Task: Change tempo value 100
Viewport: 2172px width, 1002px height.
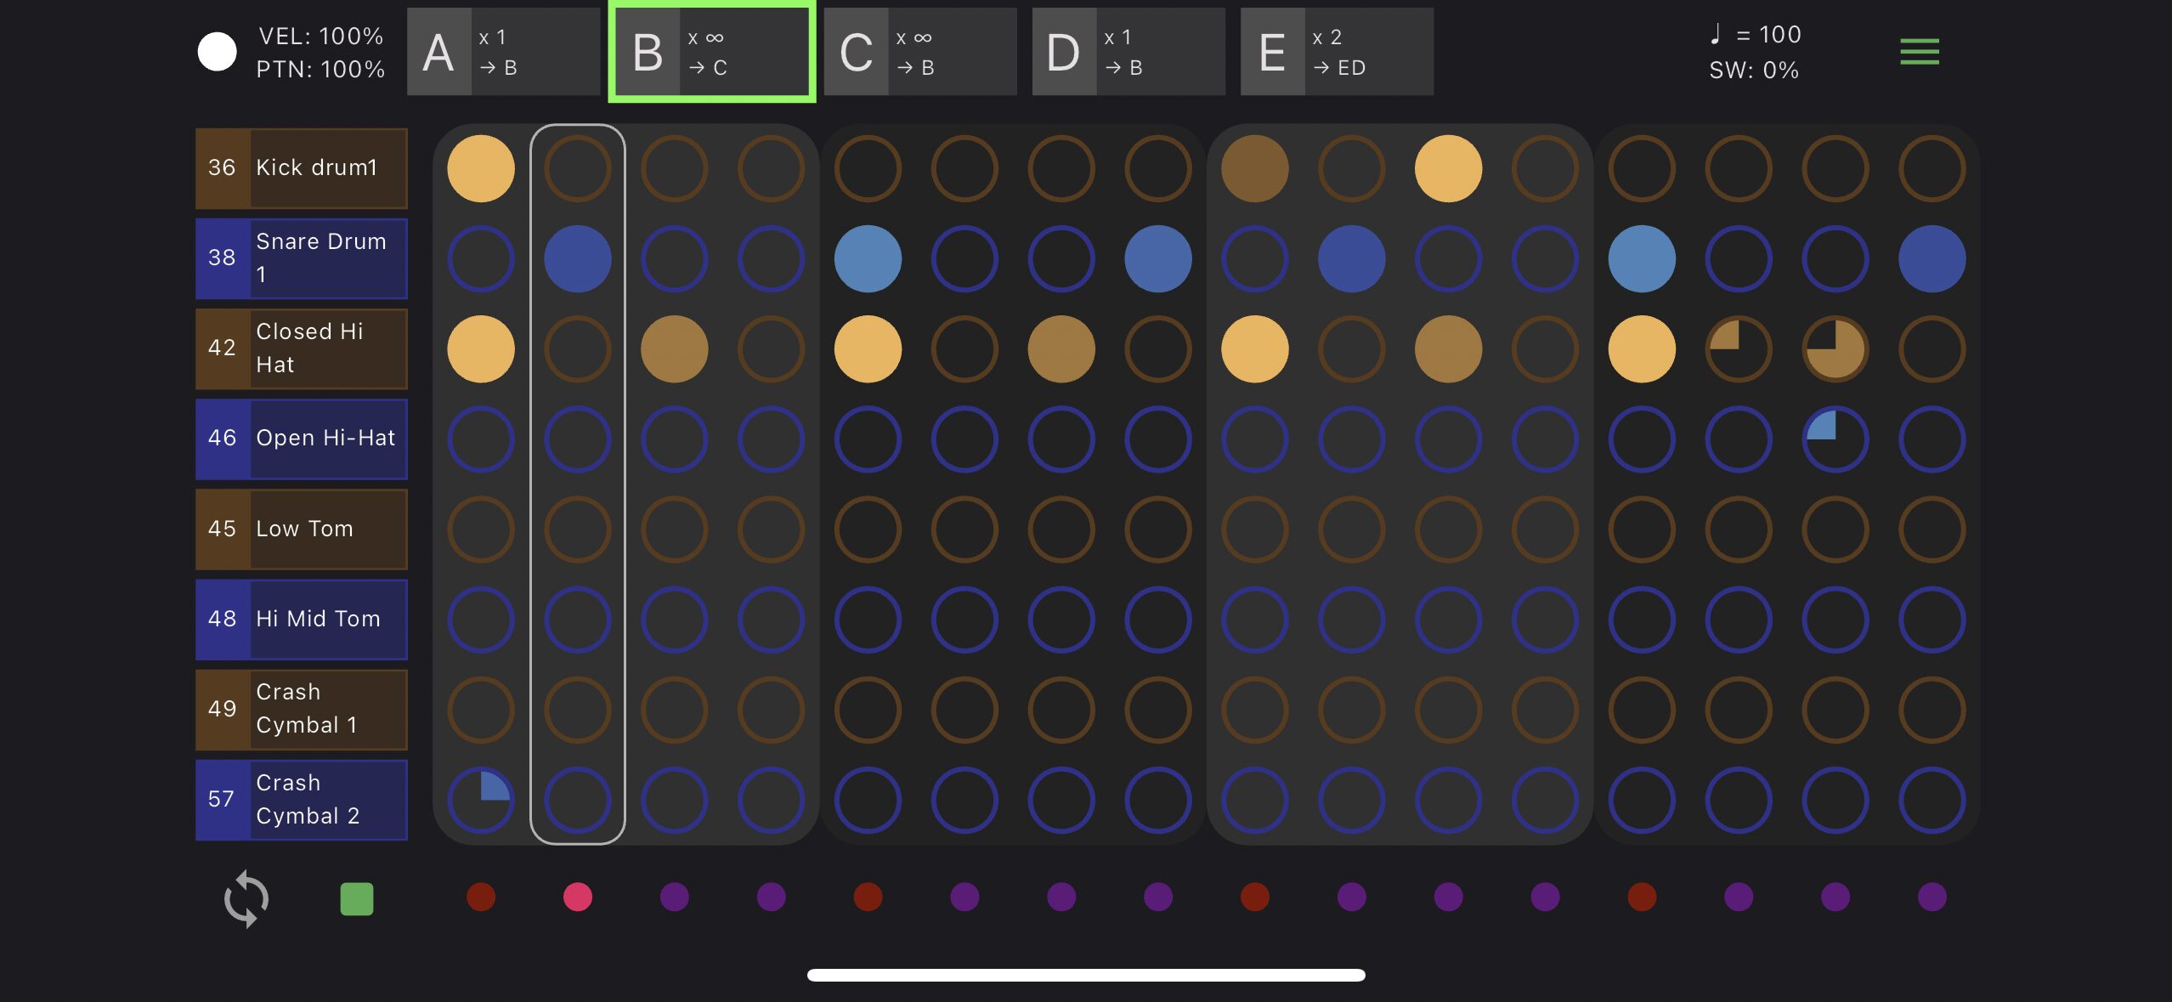Action: 1756,34
